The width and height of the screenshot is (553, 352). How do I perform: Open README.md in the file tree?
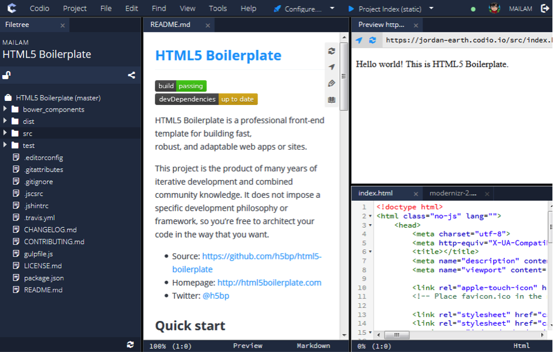tap(43, 290)
